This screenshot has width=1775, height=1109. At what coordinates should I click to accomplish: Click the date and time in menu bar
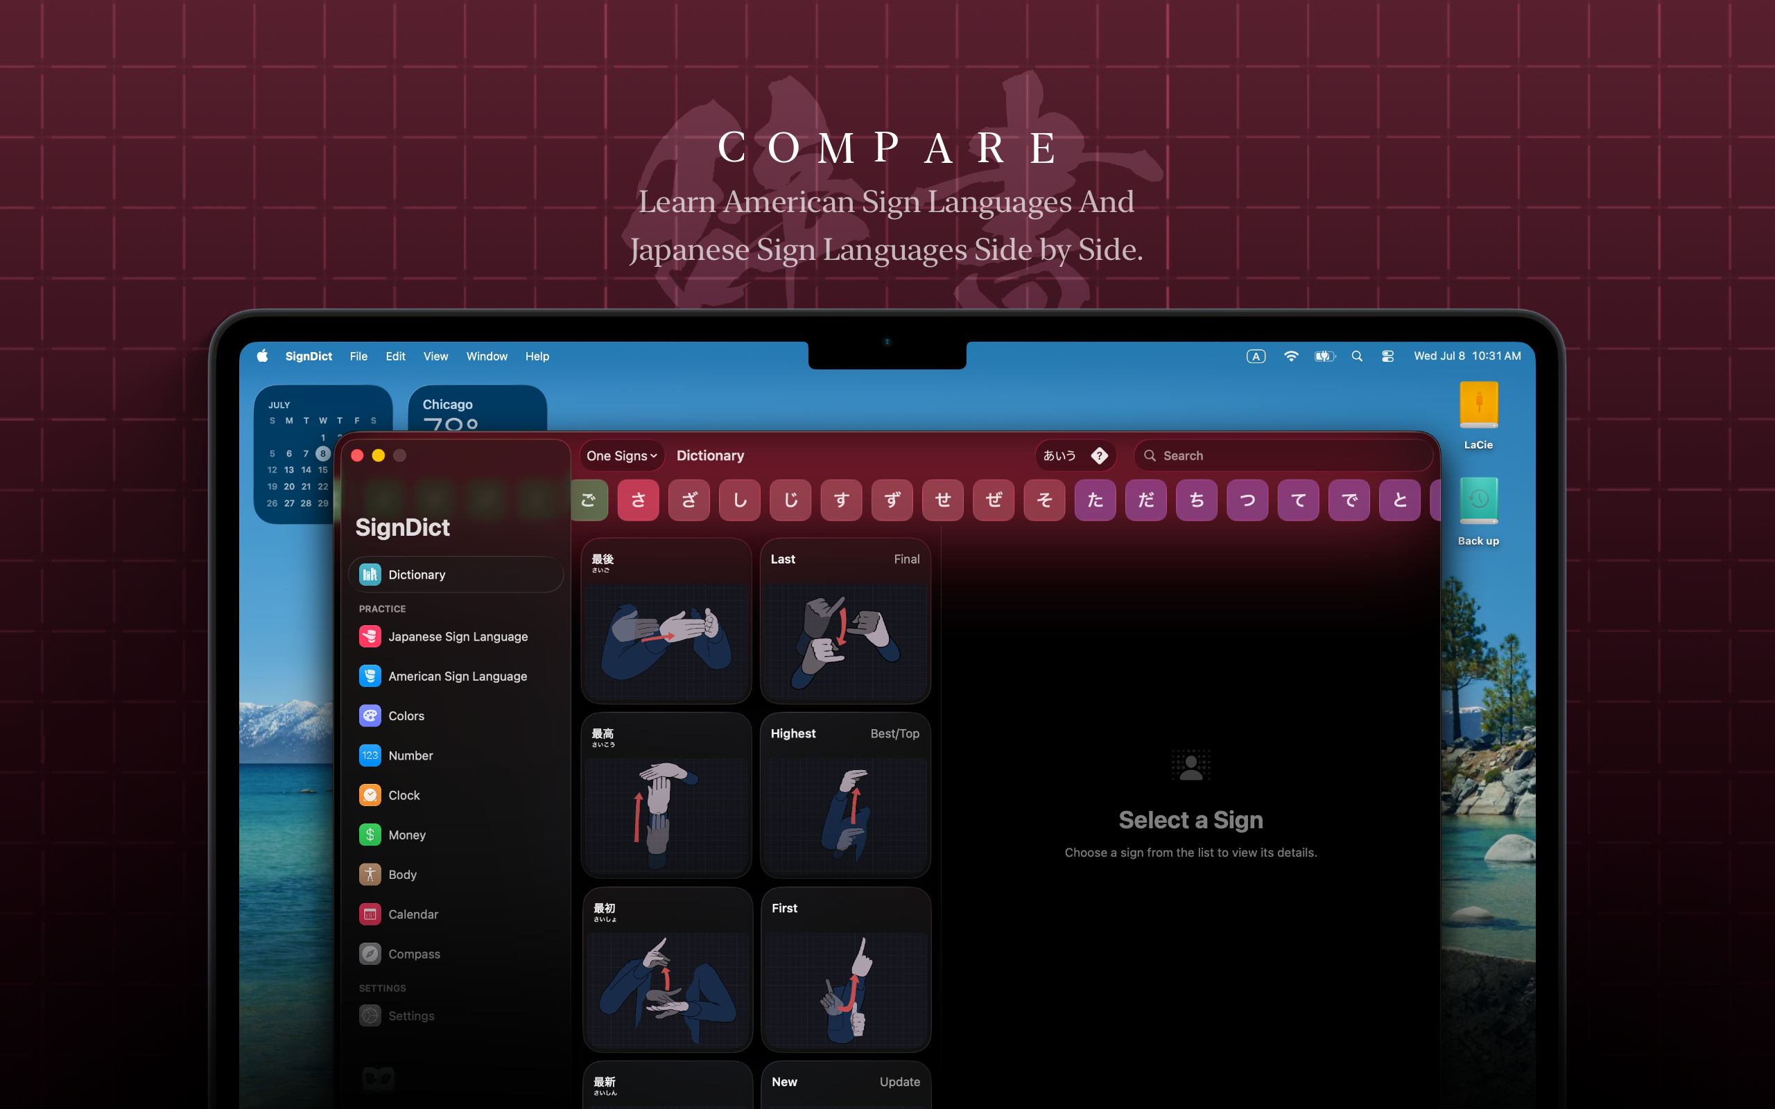pos(1467,356)
